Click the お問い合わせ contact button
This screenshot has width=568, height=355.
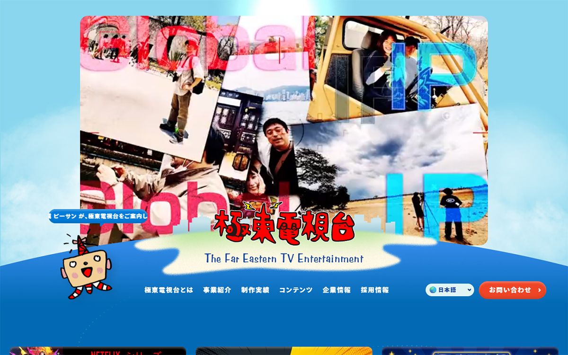click(x=513, y=290)
